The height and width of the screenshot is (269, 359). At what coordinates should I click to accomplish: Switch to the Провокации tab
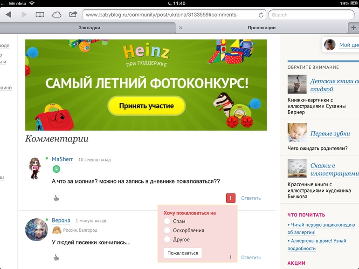(x=262, y=27)
